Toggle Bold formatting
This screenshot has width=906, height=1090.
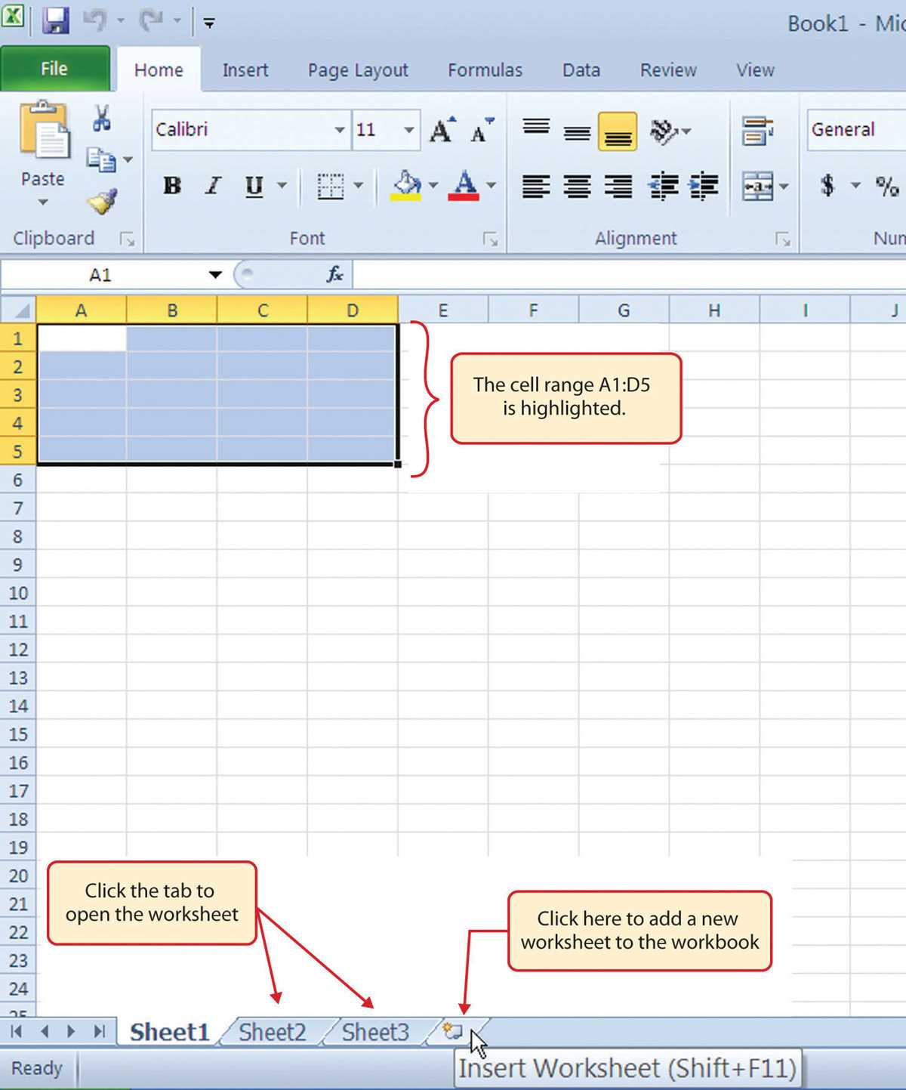point(172,186)
